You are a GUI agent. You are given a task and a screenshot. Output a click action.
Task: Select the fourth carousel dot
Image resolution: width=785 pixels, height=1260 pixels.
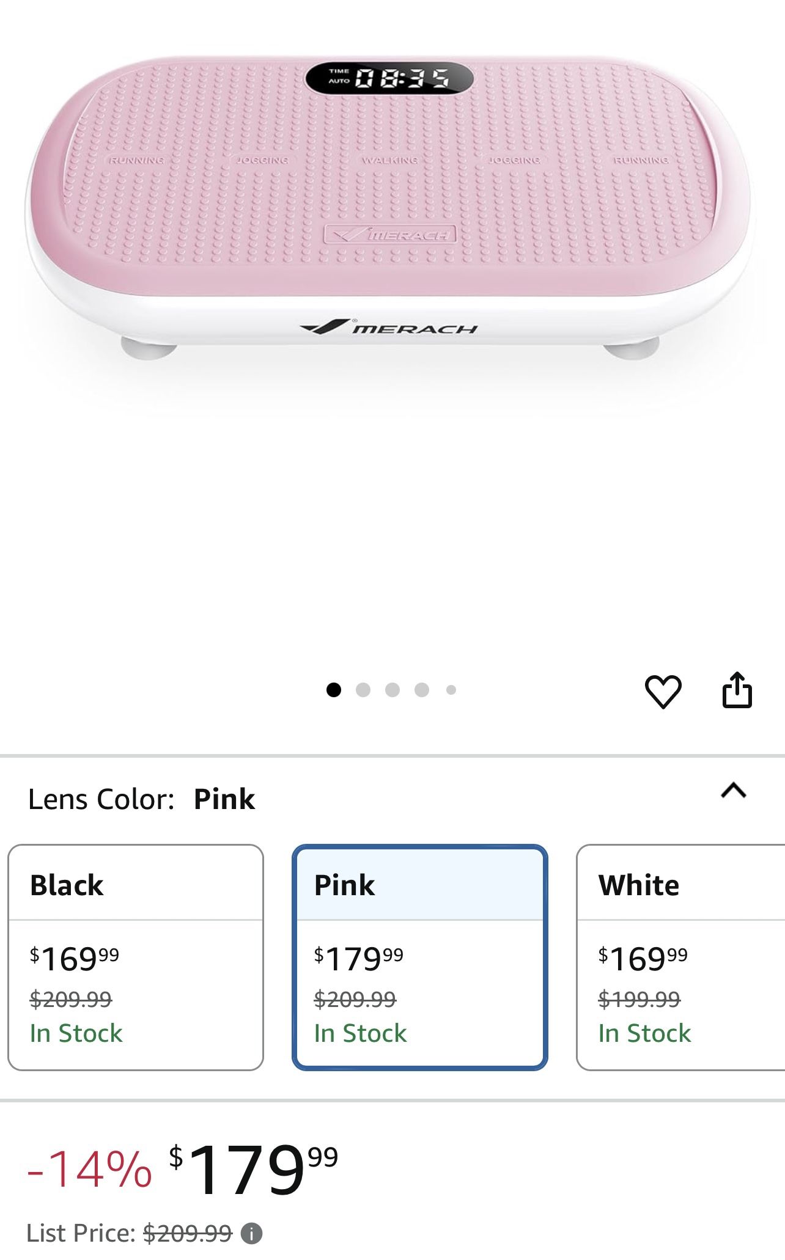[421, 689]
